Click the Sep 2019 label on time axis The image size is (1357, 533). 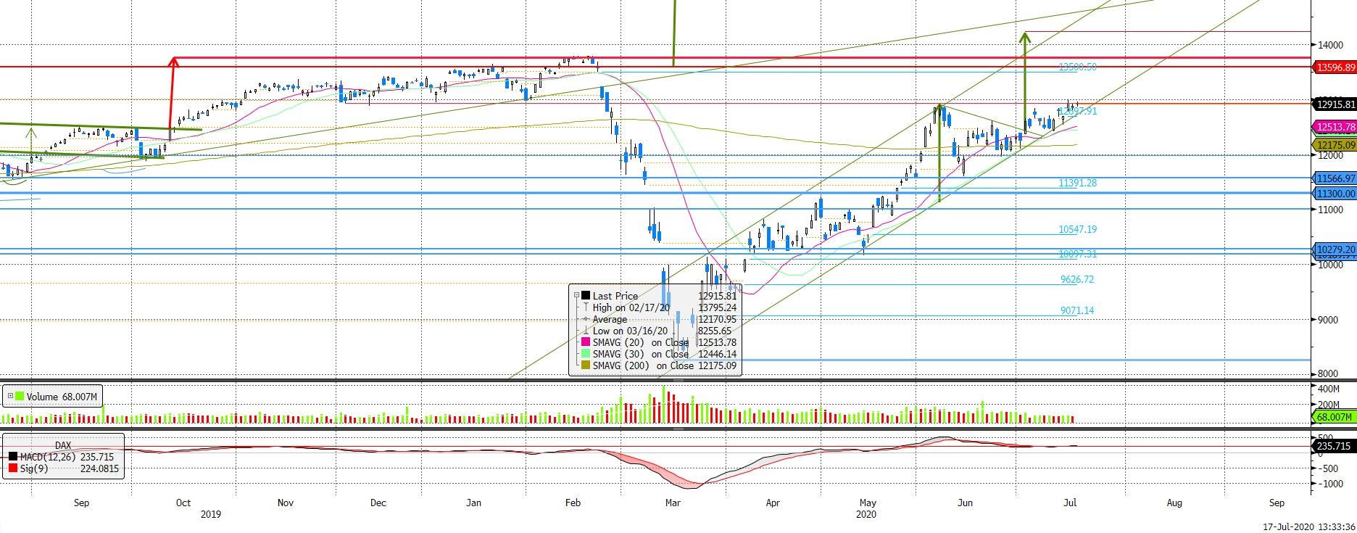[x=82, y=503]
